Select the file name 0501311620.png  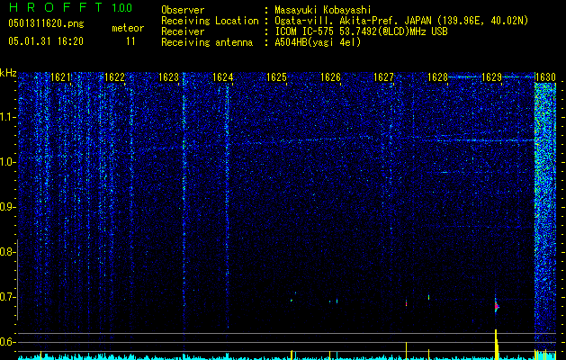tap(46, 24)
